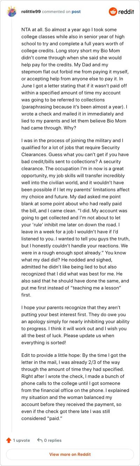Open the blue "post" link in the header

tap(76, 12)
